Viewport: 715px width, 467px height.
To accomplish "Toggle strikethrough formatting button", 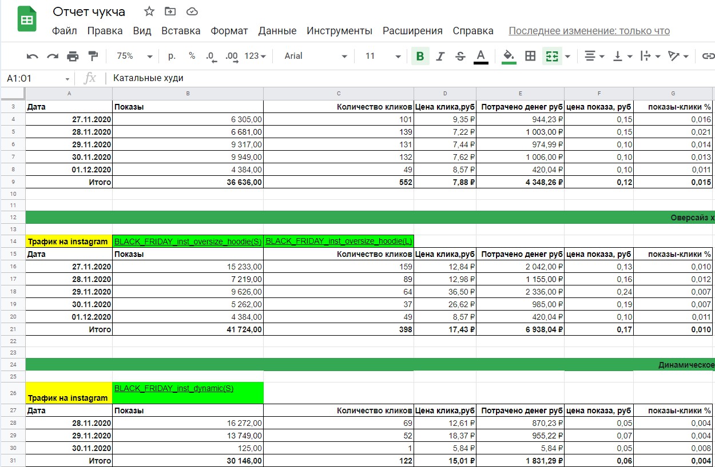I will click(x=460, y=56).
